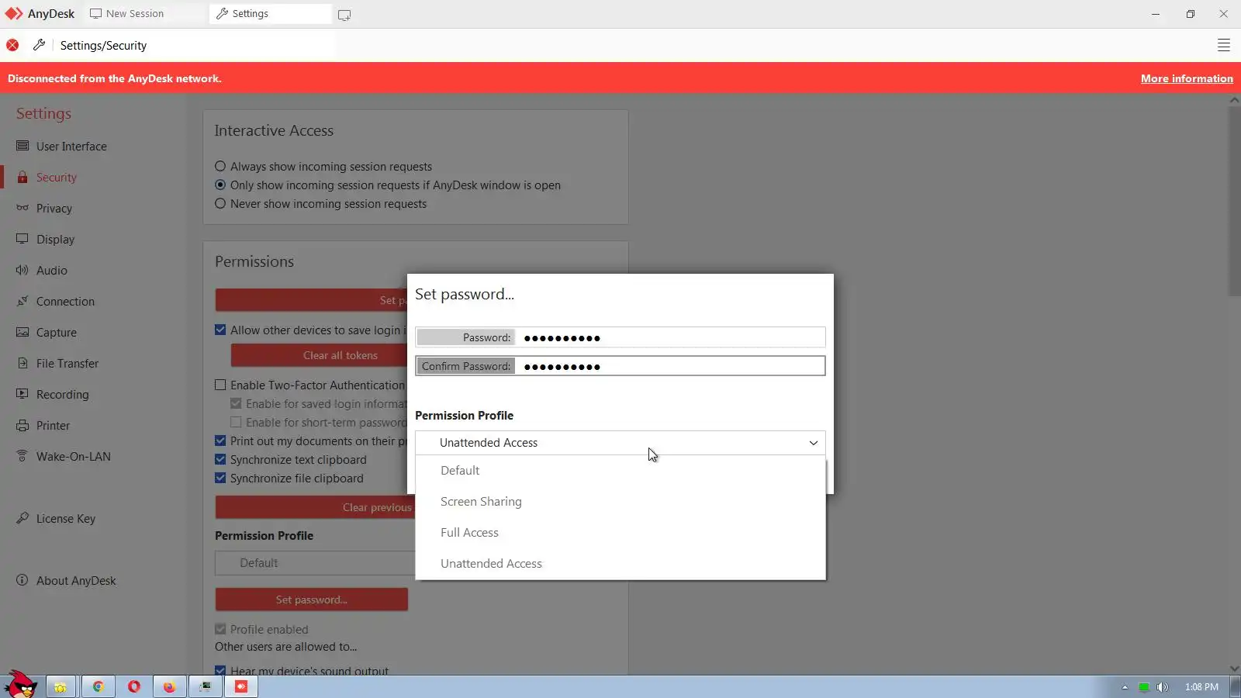Image resolution: width=1241 pixels, height=698 pixels.
Task: Click the settings page vertical scrollbar
Action: pyautogui.click(x=1234, y=201)
